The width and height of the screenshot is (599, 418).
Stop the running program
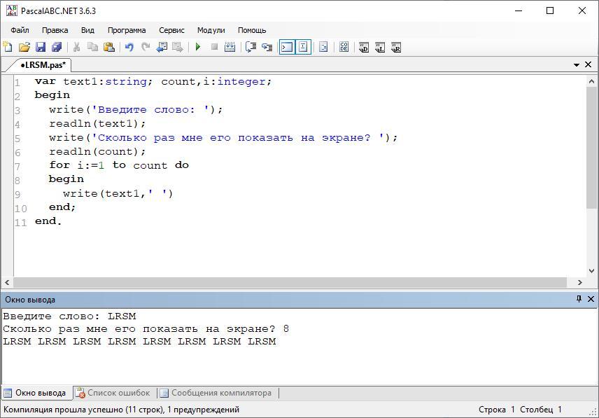[x=214, y=47]
